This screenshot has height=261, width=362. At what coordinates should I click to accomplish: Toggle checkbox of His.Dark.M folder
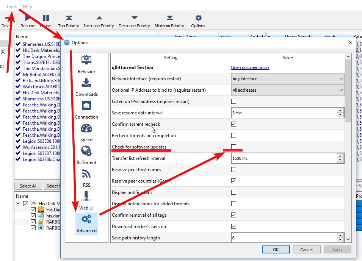tap(26, 203)
